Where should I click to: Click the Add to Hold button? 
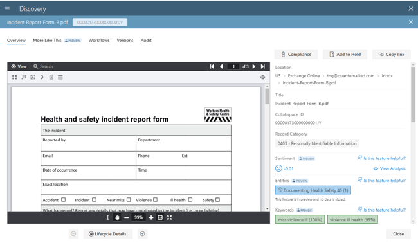(x=345, y=55)
